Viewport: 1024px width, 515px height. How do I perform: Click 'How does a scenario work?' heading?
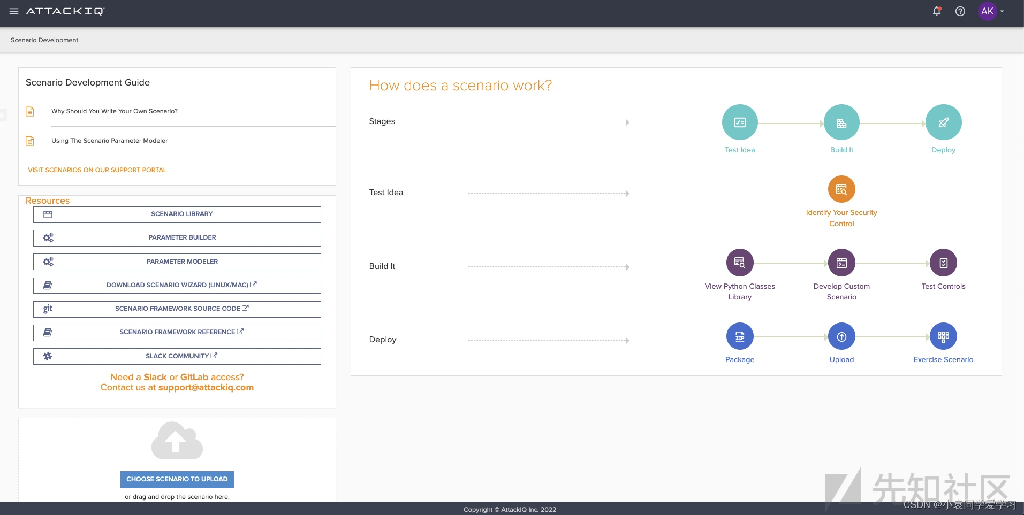click(460, 86)
